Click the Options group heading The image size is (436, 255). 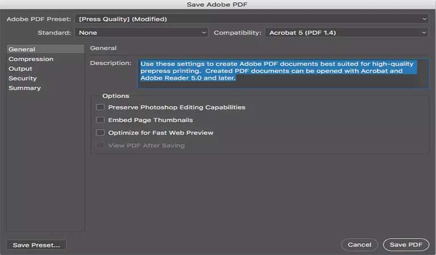(116, 96)
